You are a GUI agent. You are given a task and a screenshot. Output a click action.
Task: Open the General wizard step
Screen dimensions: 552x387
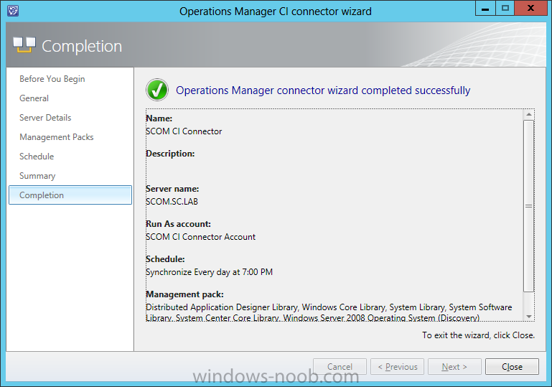click(34, 98)
